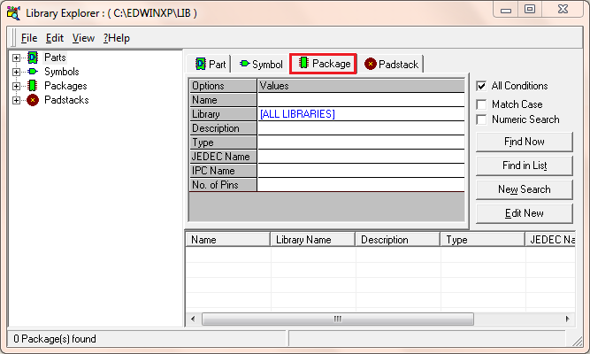
Task: Switch to the Part tab
Action: click(211, 64)
